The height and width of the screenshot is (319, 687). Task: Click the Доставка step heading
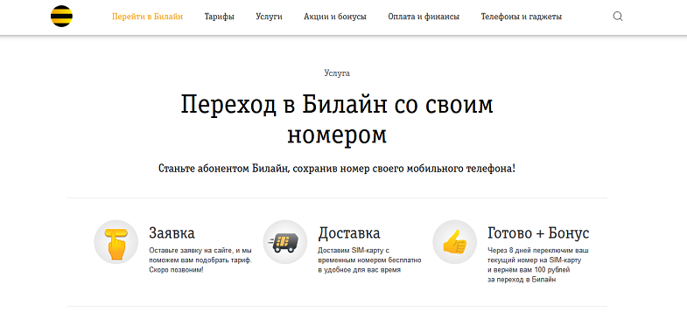tap(349, 232)
